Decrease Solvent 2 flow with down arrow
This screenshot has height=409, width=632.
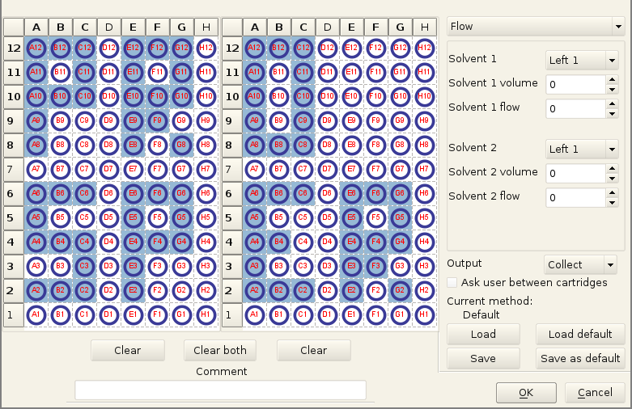(612, 203)
